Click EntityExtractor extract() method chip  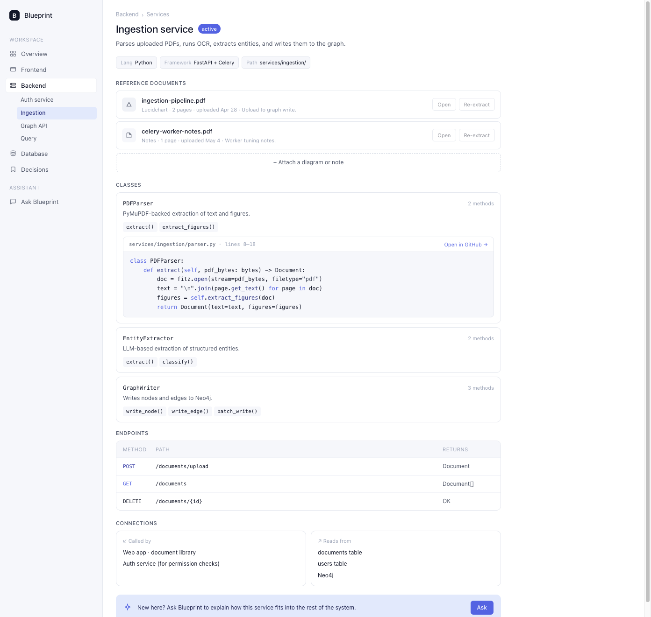click(140, 362)
